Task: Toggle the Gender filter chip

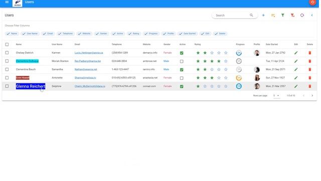Action: coord(101,34)
